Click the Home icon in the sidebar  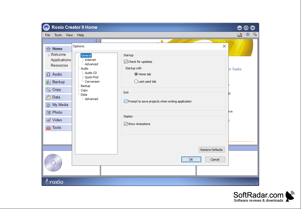coord(48,49)
